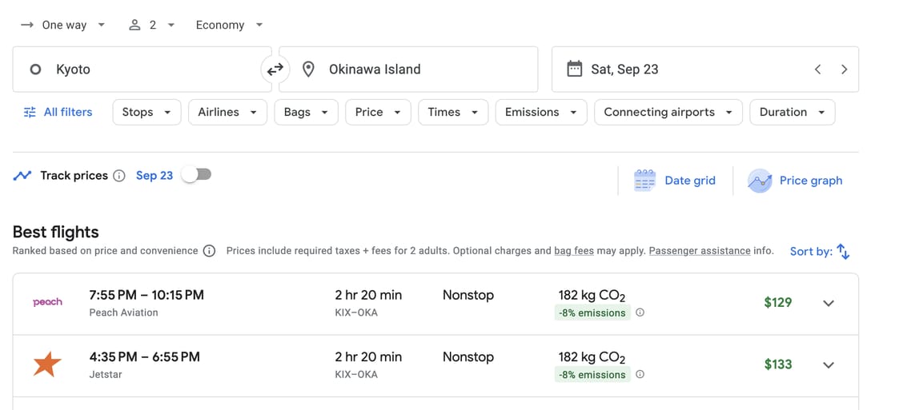Click the ranking info icon near Best flights

click(x=209, y=251)
